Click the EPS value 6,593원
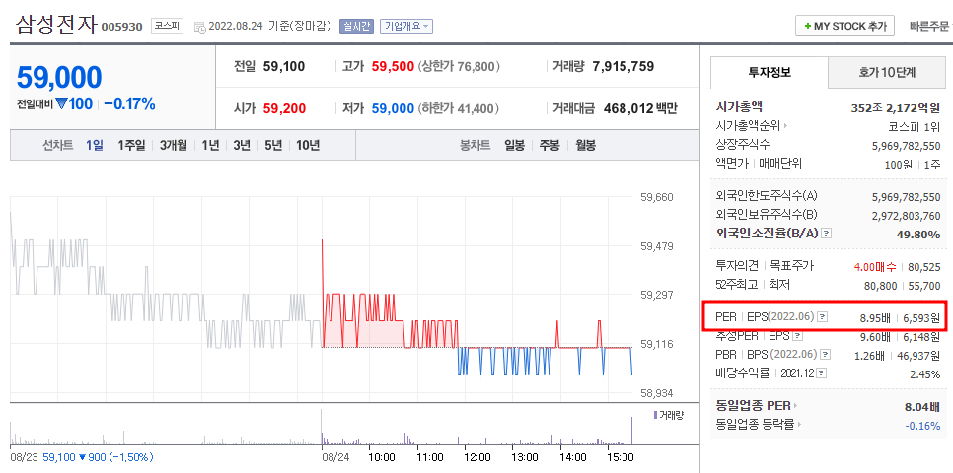Viewport: 953px width, 473px height. point(921,317)
